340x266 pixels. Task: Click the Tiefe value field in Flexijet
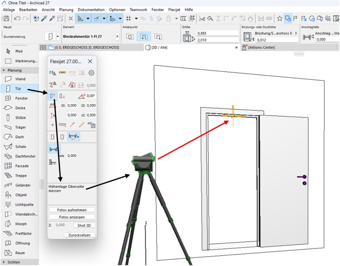tap(72, 155)
